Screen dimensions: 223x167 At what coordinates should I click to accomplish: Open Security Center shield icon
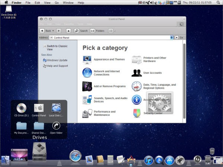click(137, 113)
